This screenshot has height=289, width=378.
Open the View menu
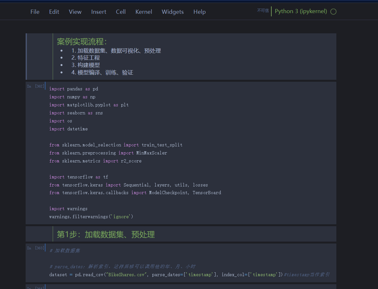75,12
